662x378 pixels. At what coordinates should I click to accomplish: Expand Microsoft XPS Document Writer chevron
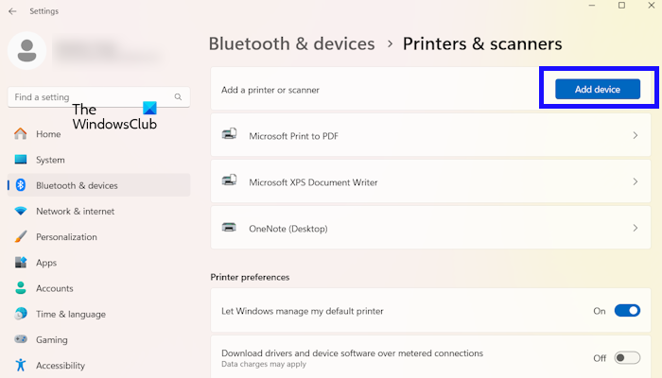pos(635,180)
